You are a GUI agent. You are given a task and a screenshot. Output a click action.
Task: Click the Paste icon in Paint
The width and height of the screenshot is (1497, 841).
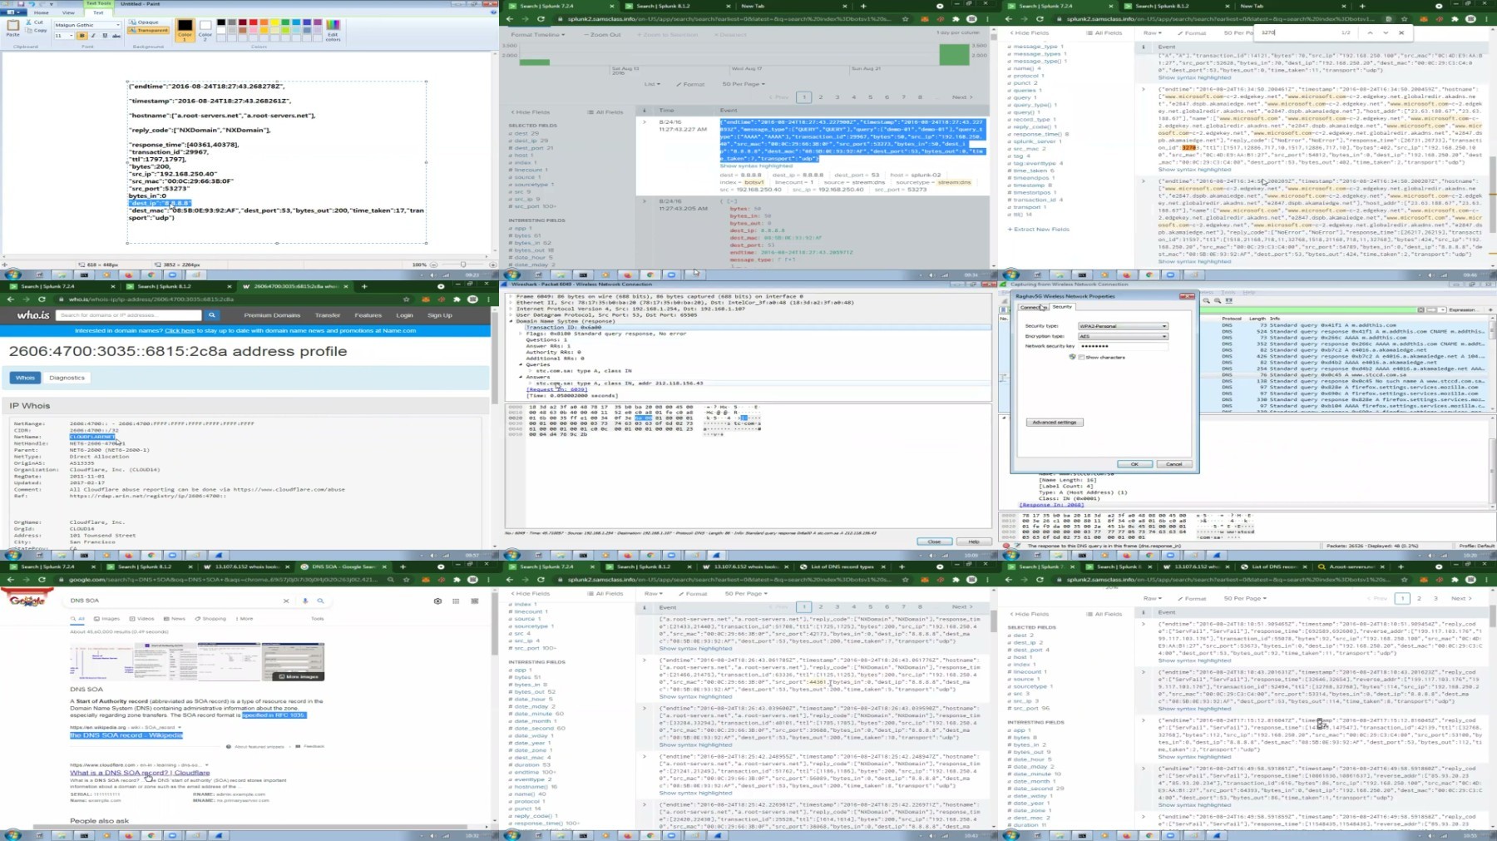pyautogui.click(x=12, y=27)
